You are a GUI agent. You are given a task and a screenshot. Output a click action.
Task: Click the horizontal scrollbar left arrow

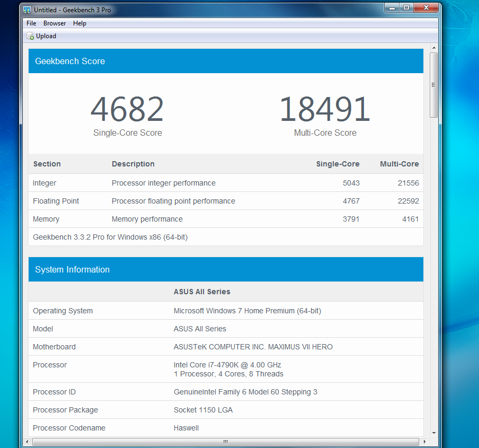tap(27, 442)
